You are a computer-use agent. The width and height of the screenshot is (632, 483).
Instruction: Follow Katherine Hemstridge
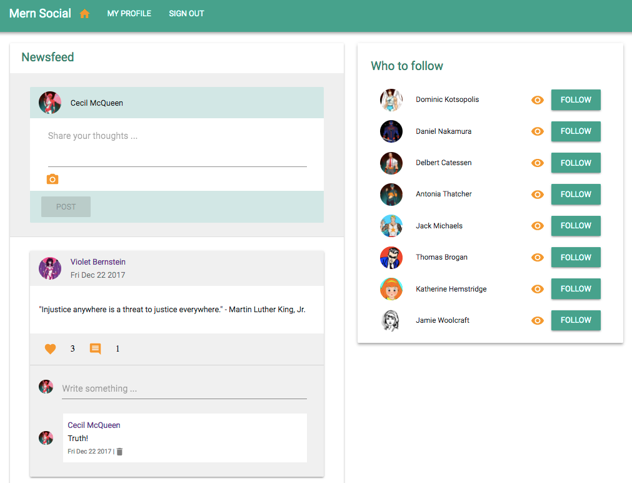point(575,289)
